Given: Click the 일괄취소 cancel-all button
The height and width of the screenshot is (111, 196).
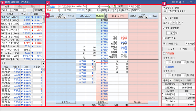Looking at the screenshot, I should coord(102,102).
